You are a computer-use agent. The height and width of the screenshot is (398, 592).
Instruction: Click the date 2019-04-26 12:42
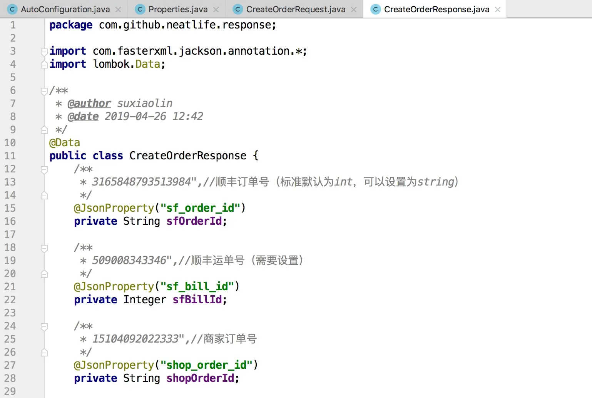click(x=154, y=117)
